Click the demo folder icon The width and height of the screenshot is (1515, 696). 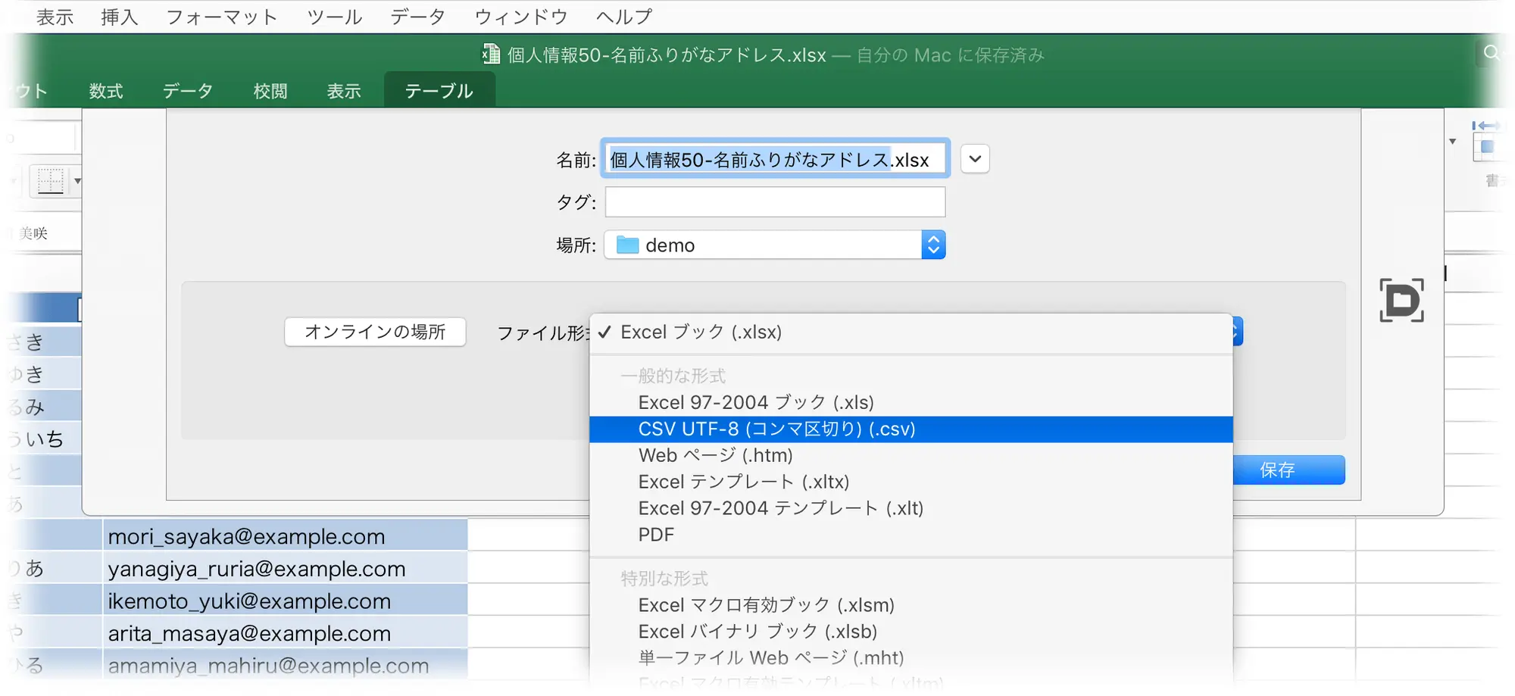(x=627, y=245)
